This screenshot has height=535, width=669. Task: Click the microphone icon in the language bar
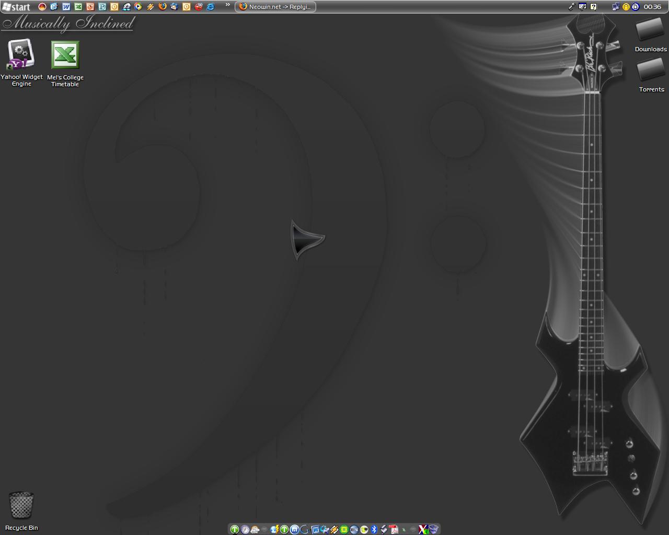pos(571,7)
